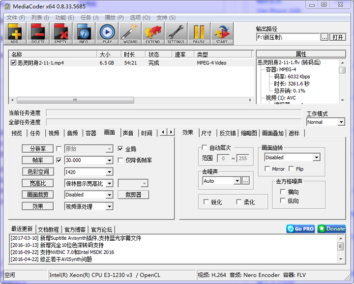Toggle the 全局 checkbox
The image size is (354, 284).
tap(120, 149)
